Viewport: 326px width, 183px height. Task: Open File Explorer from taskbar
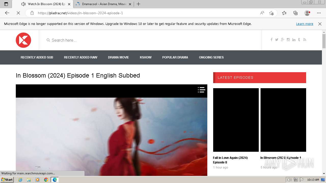29,180
